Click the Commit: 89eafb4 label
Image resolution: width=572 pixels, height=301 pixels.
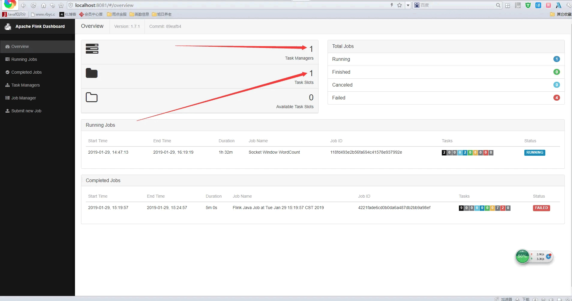tap(165, 26)
